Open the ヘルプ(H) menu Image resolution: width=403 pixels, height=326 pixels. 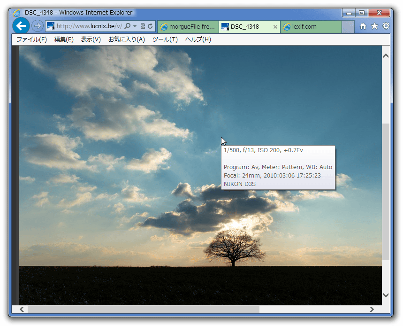coord(198,39)
